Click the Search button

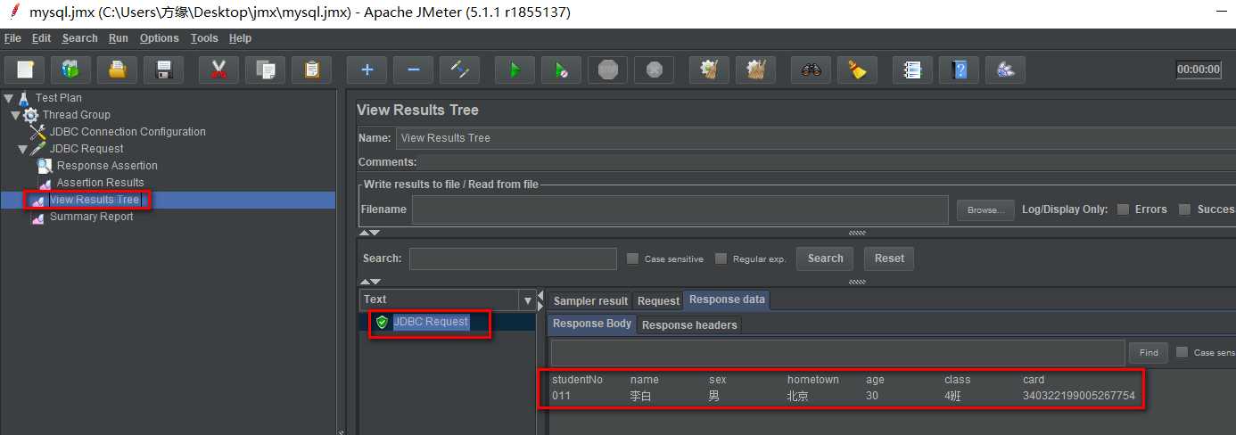(825, 259)
